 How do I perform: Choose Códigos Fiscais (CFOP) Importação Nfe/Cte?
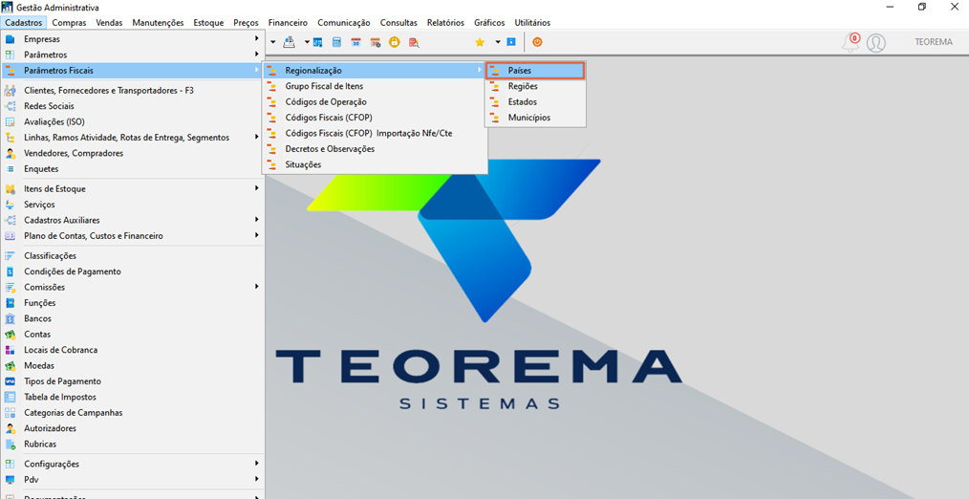pyautogui.click(x=376, y=134)
